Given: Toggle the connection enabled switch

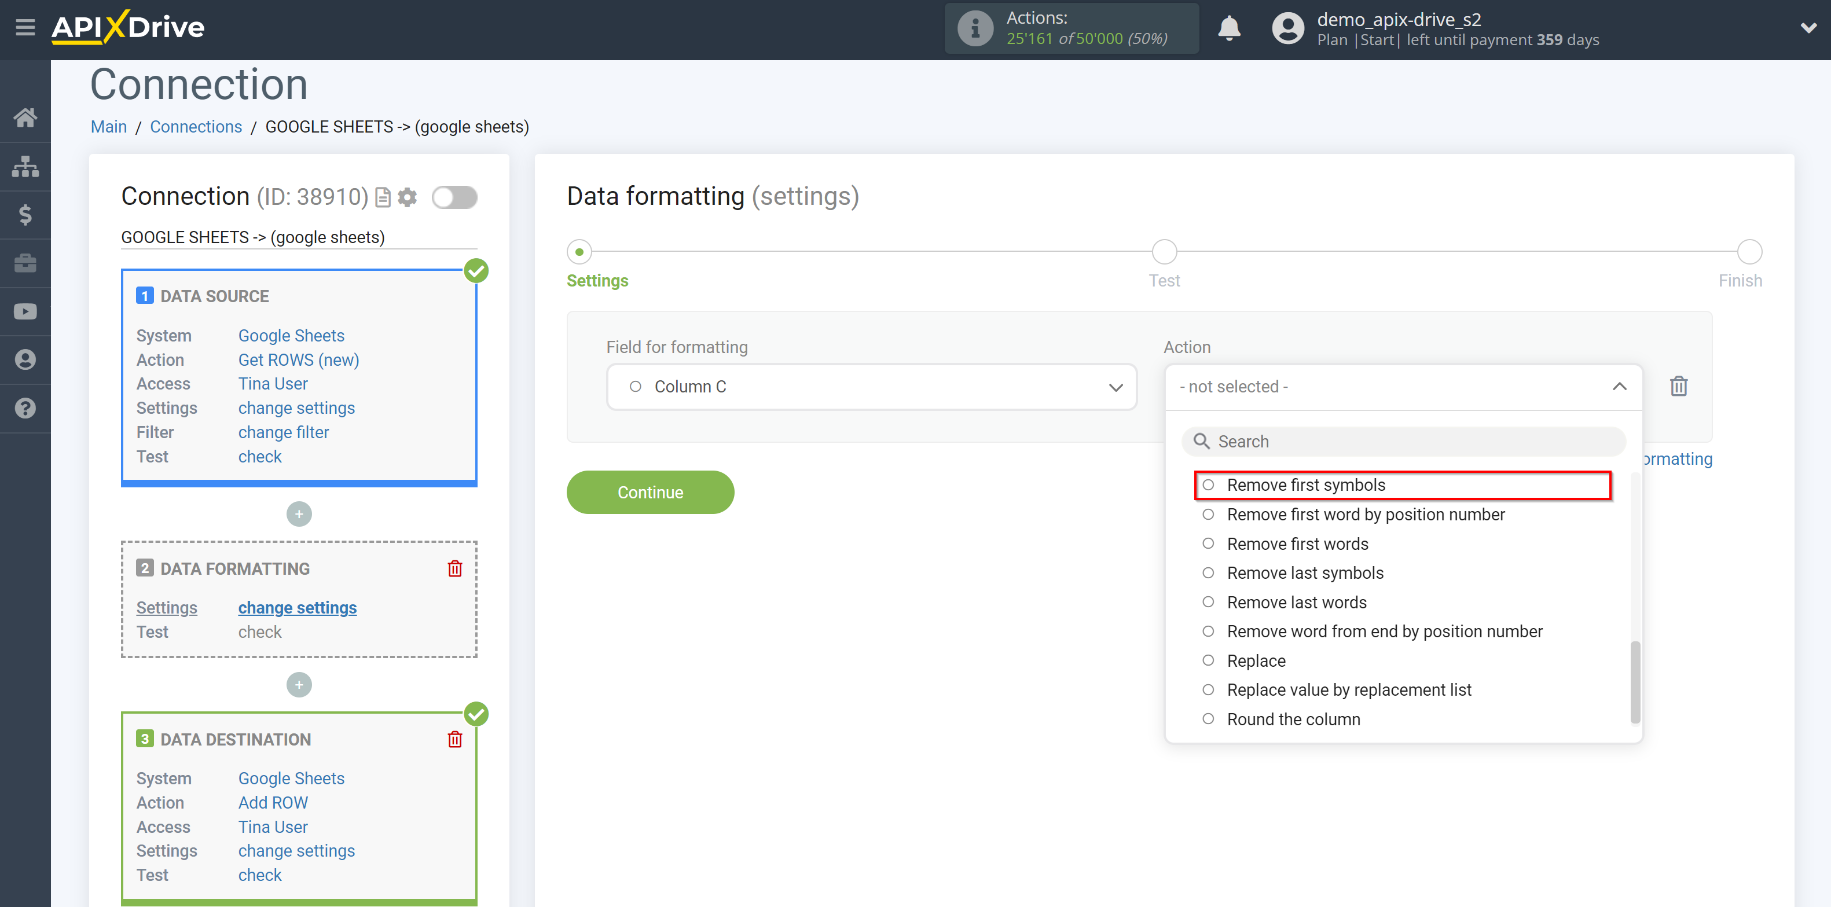Looking at the screenshot, I should point(454,197).
